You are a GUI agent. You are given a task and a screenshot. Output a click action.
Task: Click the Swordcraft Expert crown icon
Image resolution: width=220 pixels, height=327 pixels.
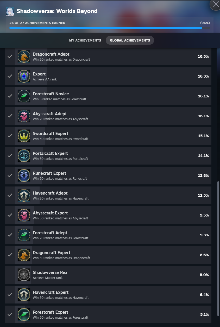[24, 136]
